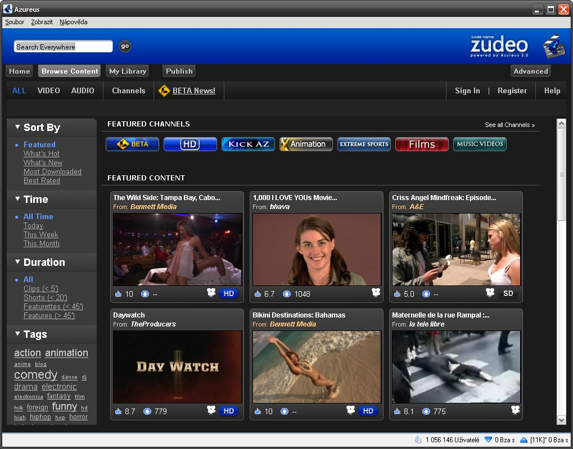
Task: Open the Kick AZ channel
Action: [x=248, y=144]
